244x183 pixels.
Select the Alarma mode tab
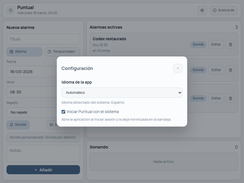[24, 52]
